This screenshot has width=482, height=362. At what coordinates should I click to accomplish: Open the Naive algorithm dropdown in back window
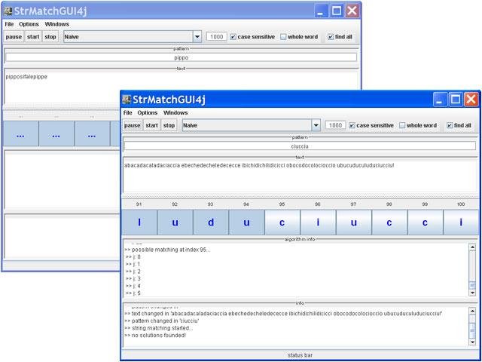(x=197, y=37)
